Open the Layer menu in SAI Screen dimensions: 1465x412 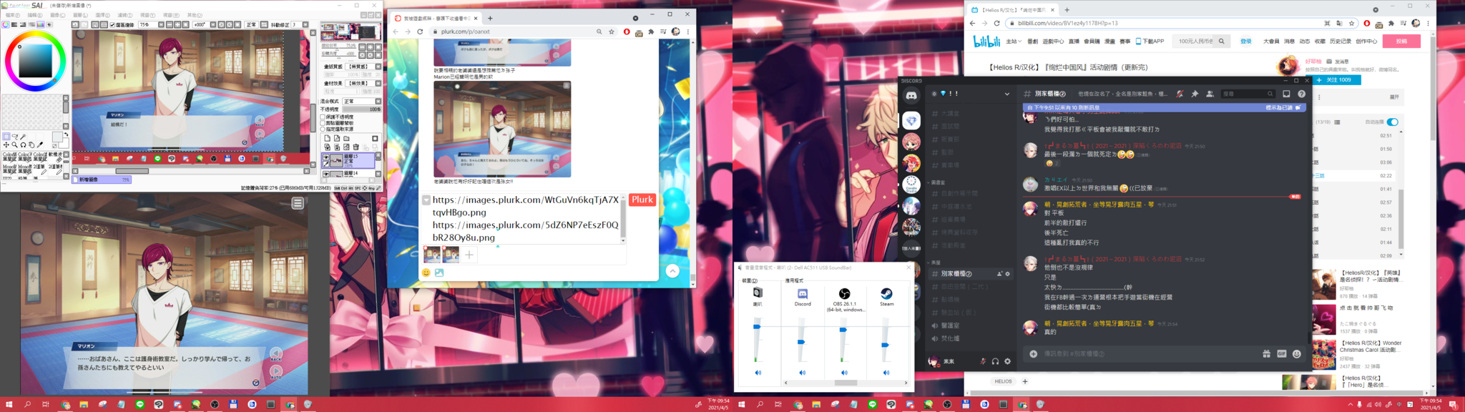click(80, 15)
